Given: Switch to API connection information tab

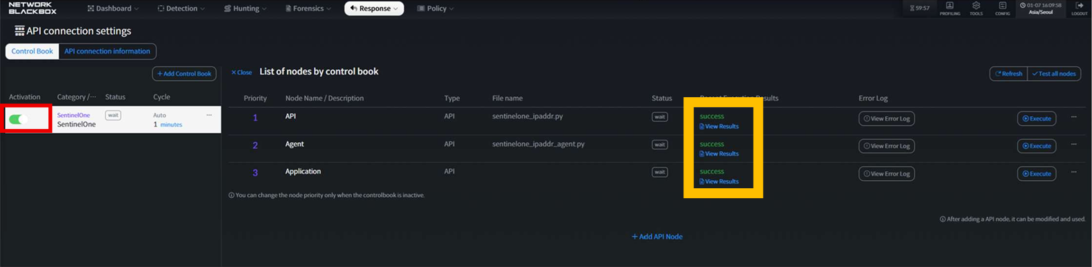Looking at the screenshot, I should pos(107,51).
